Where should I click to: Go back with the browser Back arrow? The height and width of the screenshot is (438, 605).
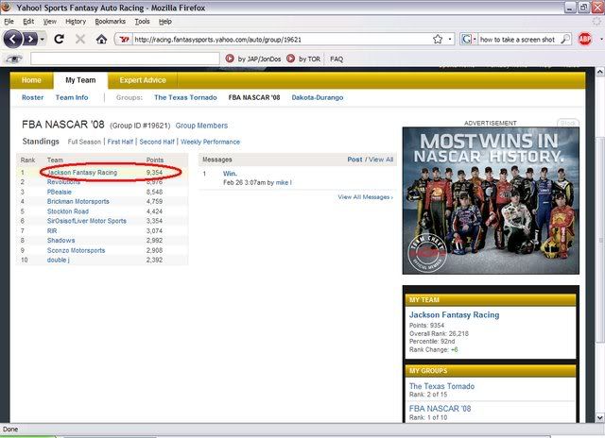pyautogui.click(x=12, y=39)
